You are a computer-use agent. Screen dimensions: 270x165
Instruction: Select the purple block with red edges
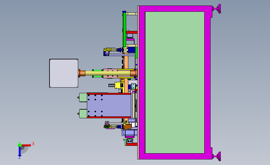click(109, 106)
